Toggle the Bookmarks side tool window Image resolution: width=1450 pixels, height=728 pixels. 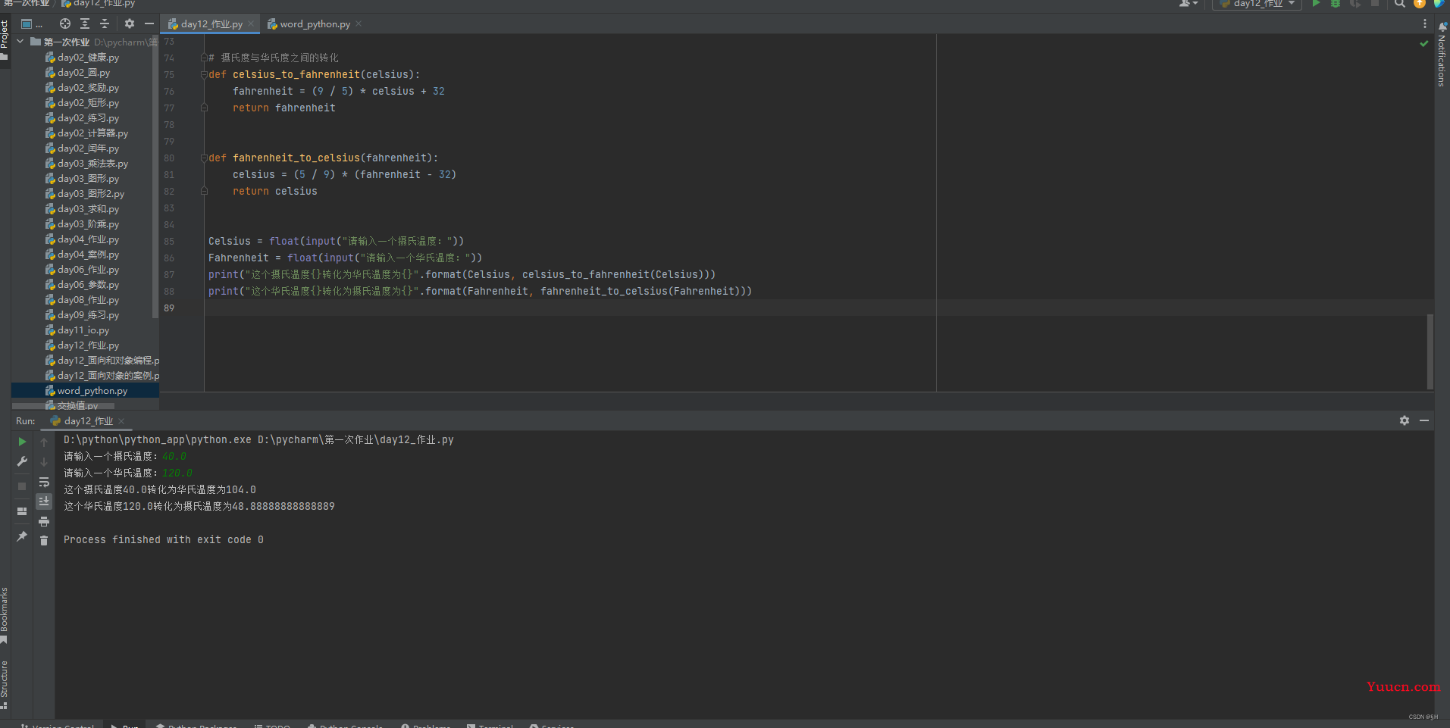click(5, 615)
